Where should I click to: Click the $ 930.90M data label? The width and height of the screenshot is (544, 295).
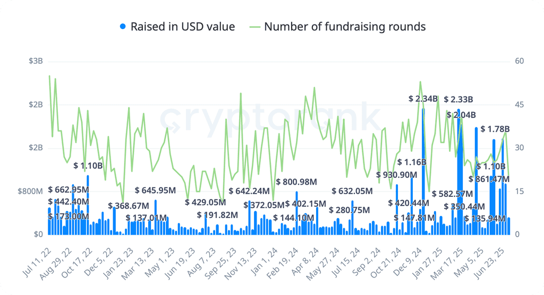396,175
